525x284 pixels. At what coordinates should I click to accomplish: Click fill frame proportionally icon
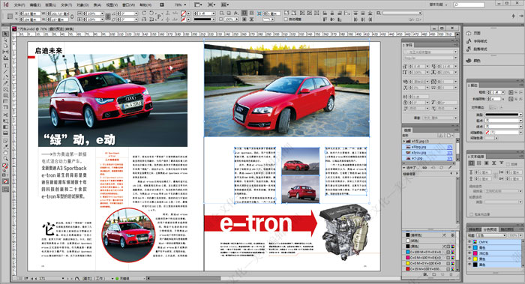pos(286,13)
